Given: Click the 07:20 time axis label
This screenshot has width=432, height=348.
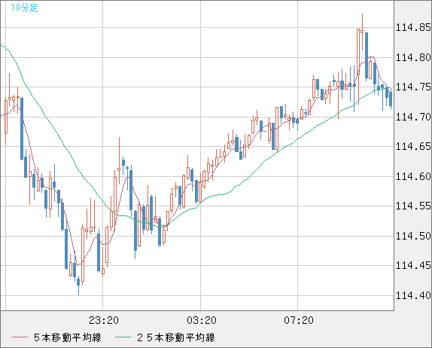Looking at the screenshot, I should 299,320.
